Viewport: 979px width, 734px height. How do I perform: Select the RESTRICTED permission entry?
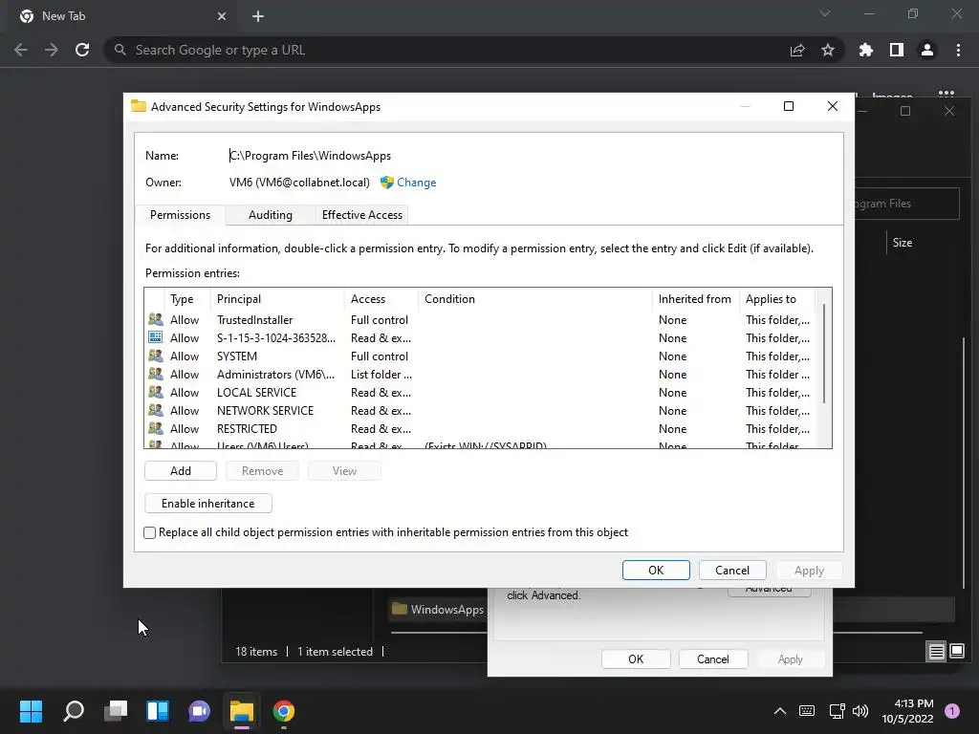tap(480, 428)
